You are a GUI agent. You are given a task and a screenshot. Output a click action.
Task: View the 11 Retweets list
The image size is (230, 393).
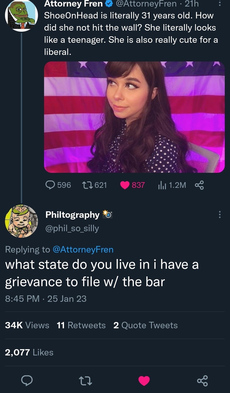pyautogui.click(x=81, y=325)
